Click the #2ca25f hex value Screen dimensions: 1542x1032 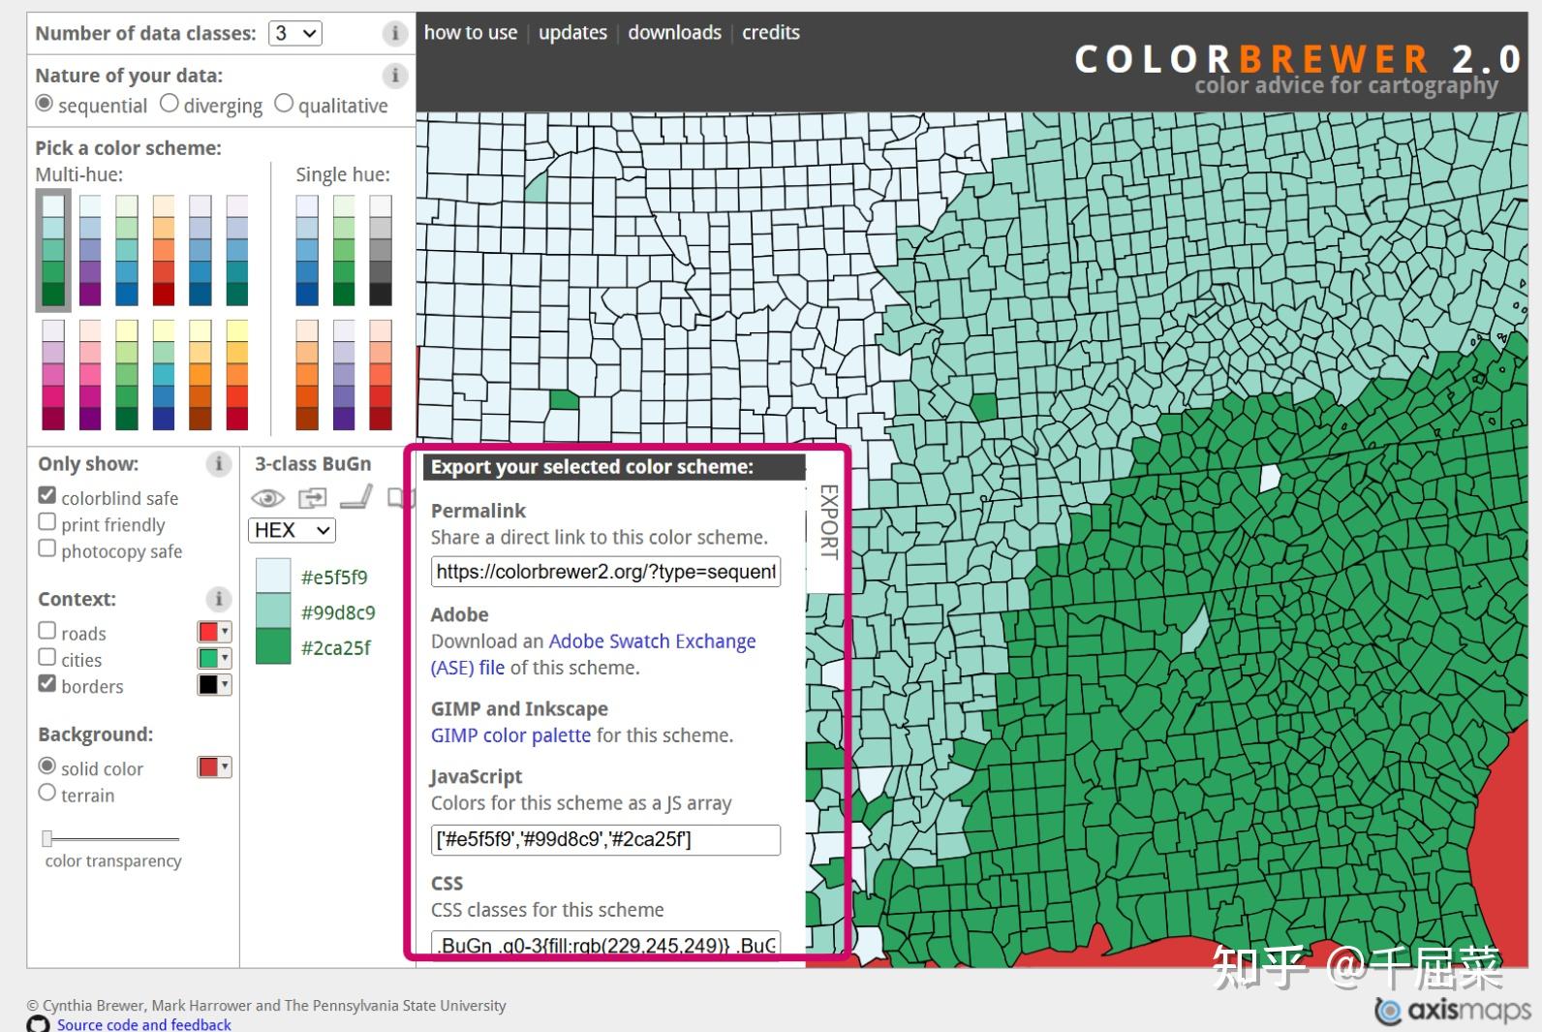[x=335, y=648]
